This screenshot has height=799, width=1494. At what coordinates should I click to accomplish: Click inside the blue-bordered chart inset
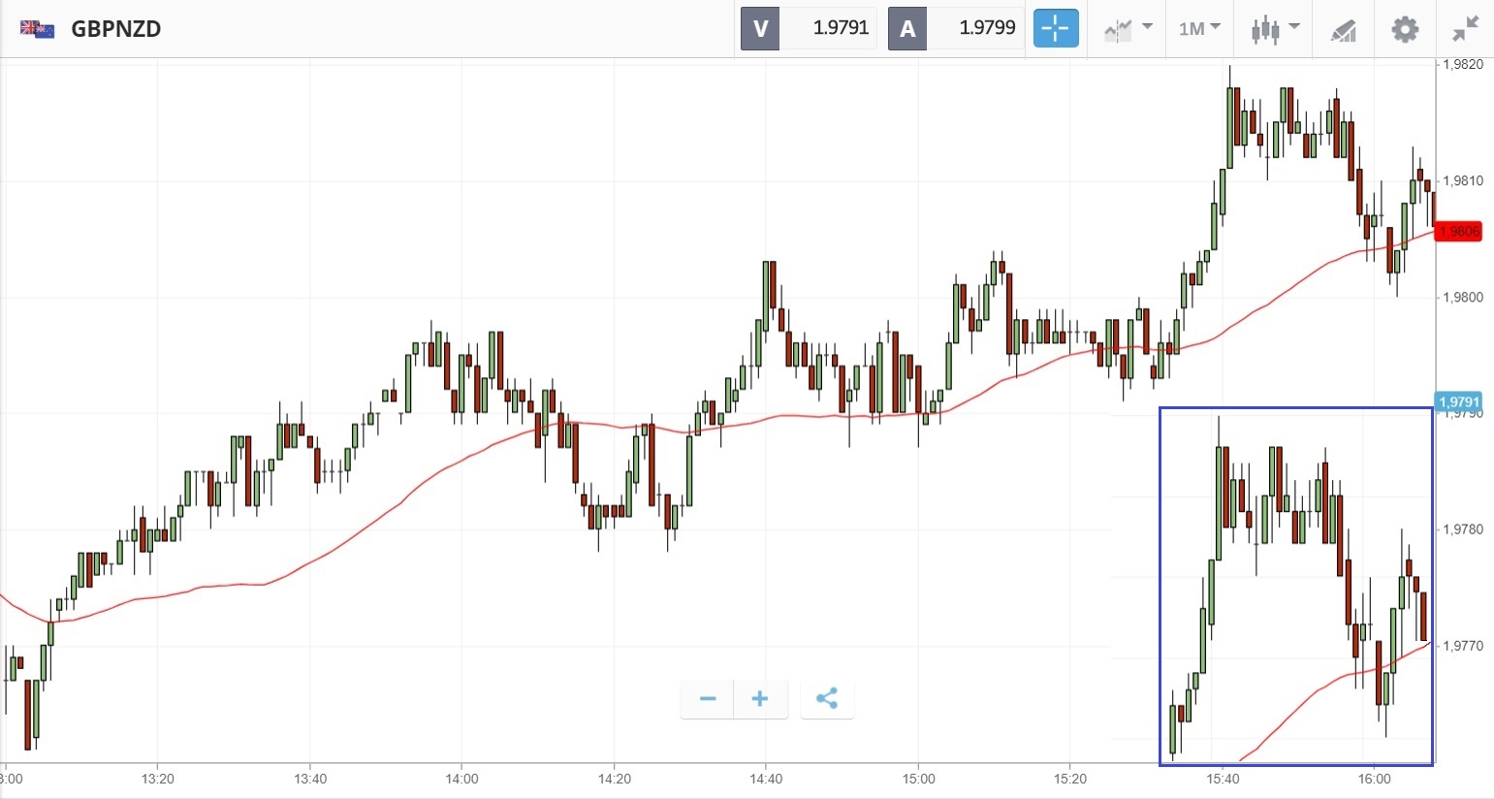click(x=1295, y=586)
